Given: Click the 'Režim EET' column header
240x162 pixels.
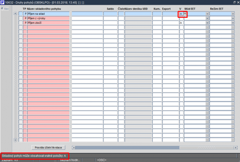Looking at the screenshot, I should pos(217,9).
